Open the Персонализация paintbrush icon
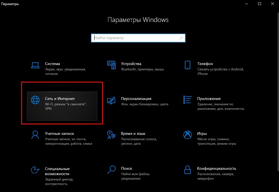This screenshot has width=279, height=192. pos(111,100)
